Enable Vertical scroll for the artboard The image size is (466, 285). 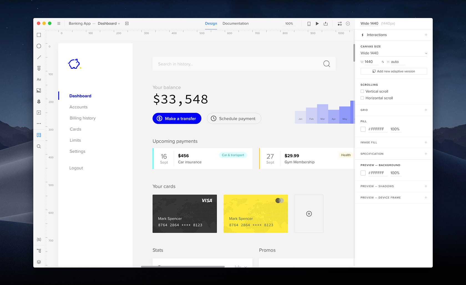point(362,91)
